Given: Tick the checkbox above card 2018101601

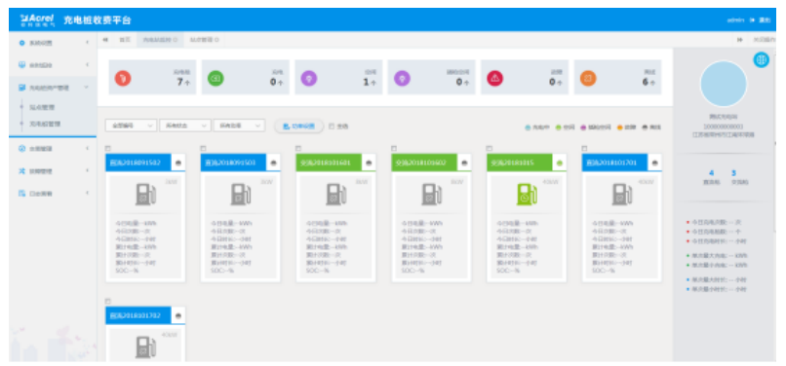Looking at the screenshot, I should click(298, 149).
